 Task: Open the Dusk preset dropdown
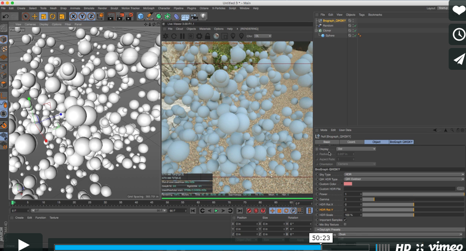click(x=401, y=234)
